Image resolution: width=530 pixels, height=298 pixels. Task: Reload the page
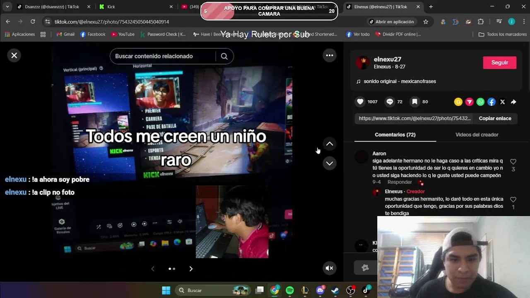33,22
